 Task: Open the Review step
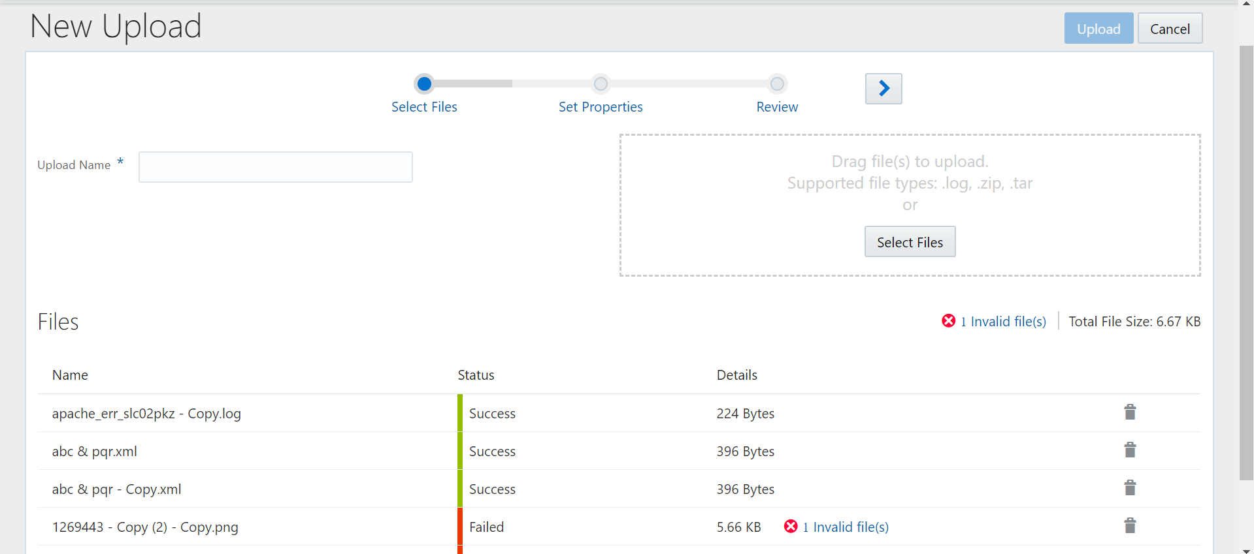click(777, 107)
